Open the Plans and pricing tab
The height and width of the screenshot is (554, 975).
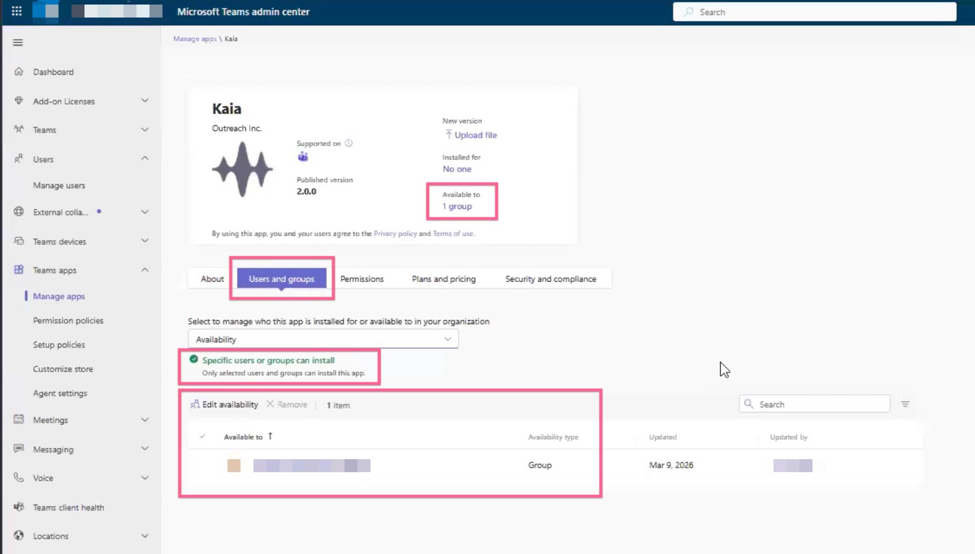444,279
